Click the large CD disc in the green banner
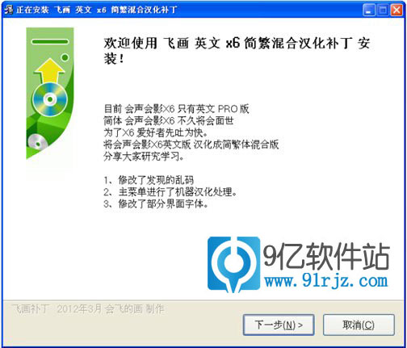 [x=50, y=99]
